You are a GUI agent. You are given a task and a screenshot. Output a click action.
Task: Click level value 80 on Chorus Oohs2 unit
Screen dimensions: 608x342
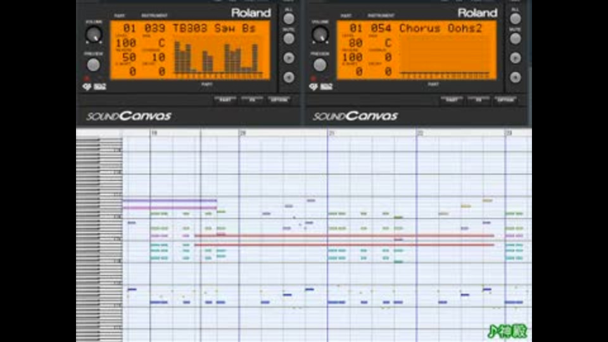click(x=355, y=43)
